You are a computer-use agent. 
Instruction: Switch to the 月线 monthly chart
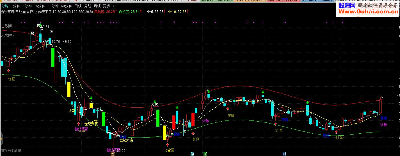97,6
